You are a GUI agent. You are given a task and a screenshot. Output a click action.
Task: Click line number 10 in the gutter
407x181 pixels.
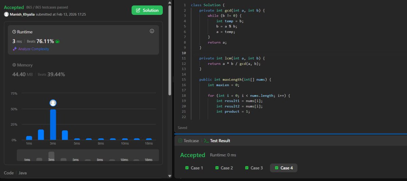click(x=184, y=53)
